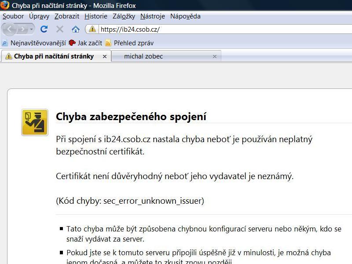Go forward with the forward arrow button
352x264 pixels.
pyautogui.click(x=22, y=29)
